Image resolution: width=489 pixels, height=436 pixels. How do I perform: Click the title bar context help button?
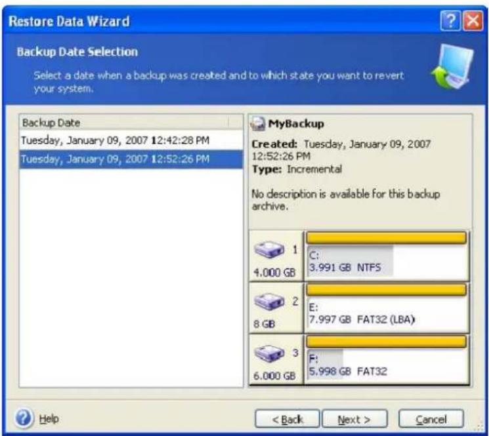pos(450,21)
